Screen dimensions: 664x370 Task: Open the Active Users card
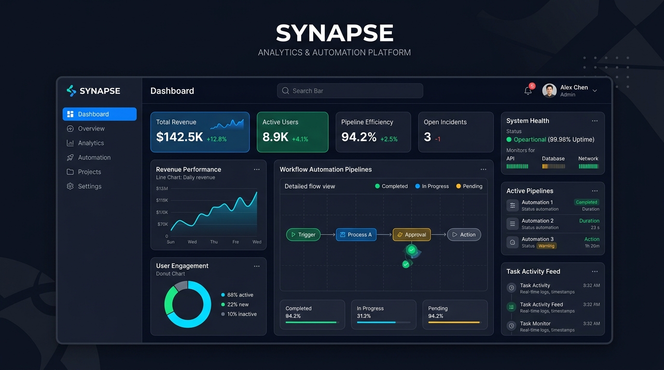(x=292, y=132)
